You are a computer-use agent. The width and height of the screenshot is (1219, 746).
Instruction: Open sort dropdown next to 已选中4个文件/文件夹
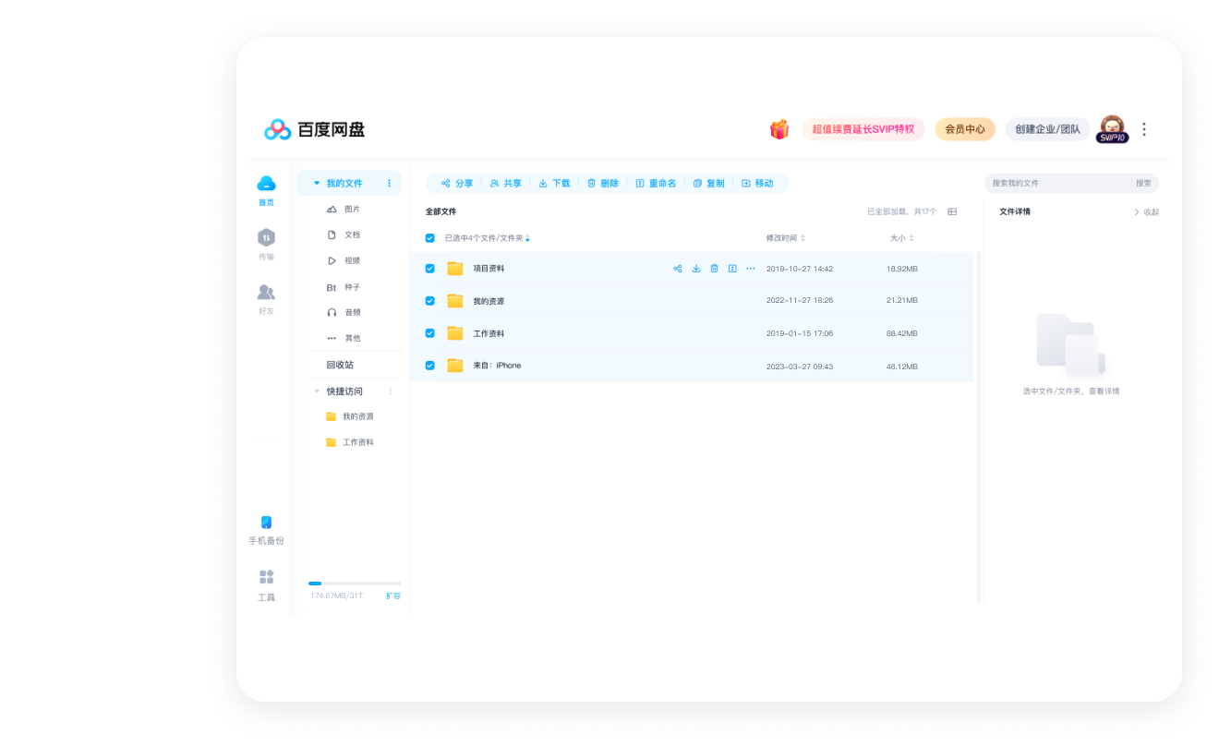coord(527,238)
